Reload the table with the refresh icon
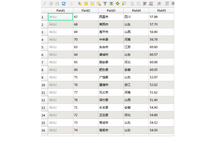211x142 pixels. click(x=64, y=4)
